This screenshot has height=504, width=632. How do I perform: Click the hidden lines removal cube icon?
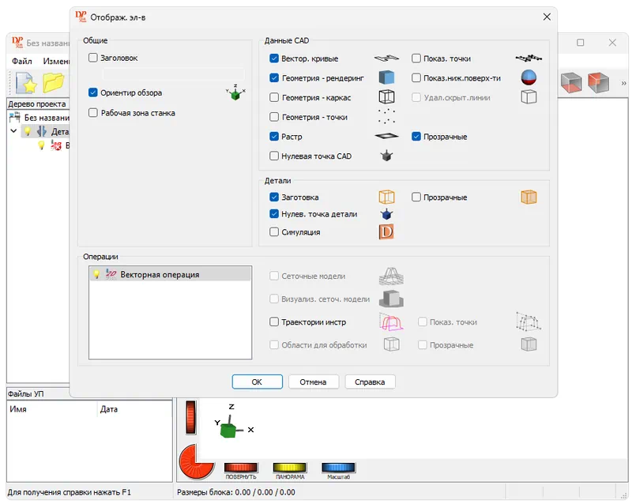[529, 96]
